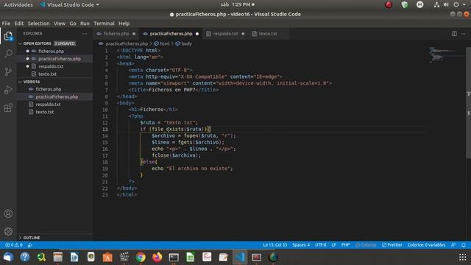This screenshot has width=471, height=265.
Task: Open the Edit menu
Action: 18,24
